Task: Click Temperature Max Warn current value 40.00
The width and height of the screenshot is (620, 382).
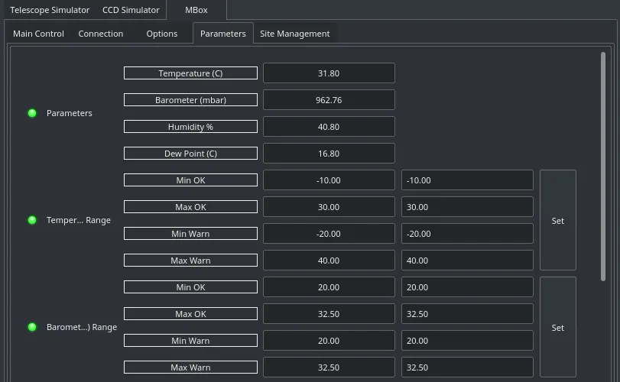Action: click(329, 261)
